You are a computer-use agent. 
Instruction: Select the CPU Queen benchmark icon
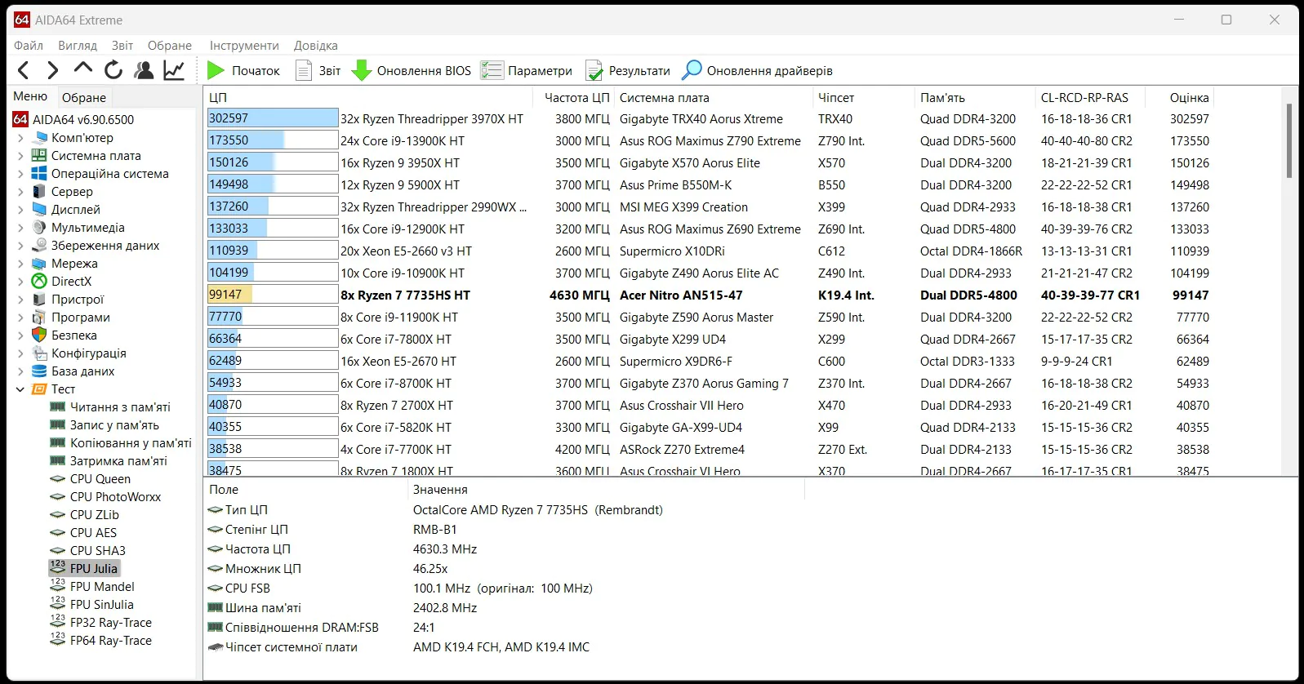click(57, 479)
